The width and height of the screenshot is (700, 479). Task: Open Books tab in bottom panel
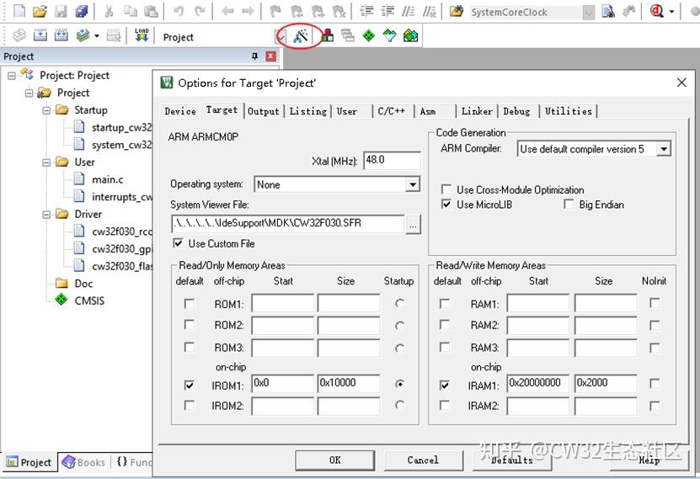pyautogui.click(x=84, y=462)
